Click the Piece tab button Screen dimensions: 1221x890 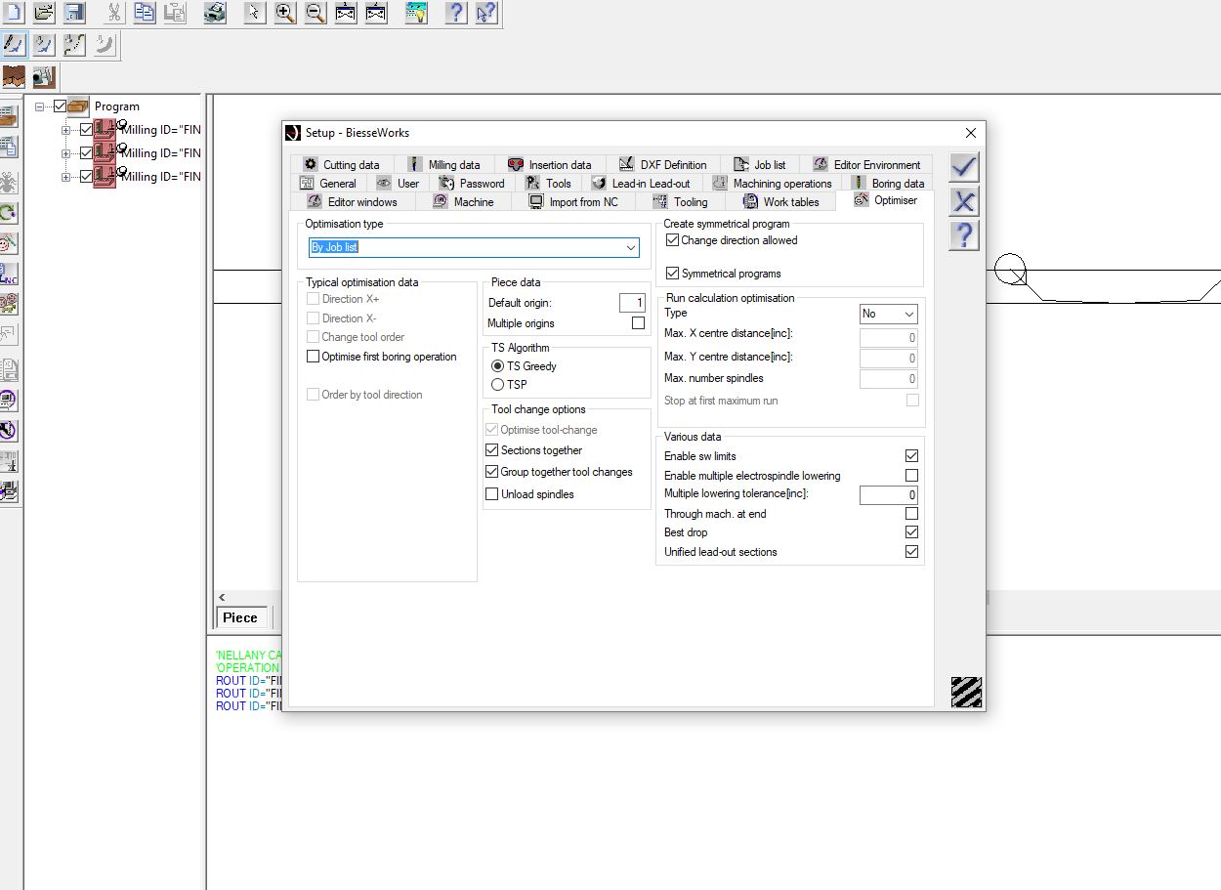coord(240,617)
